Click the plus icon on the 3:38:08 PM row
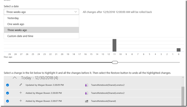187x107 pixels. coord(21,93)
